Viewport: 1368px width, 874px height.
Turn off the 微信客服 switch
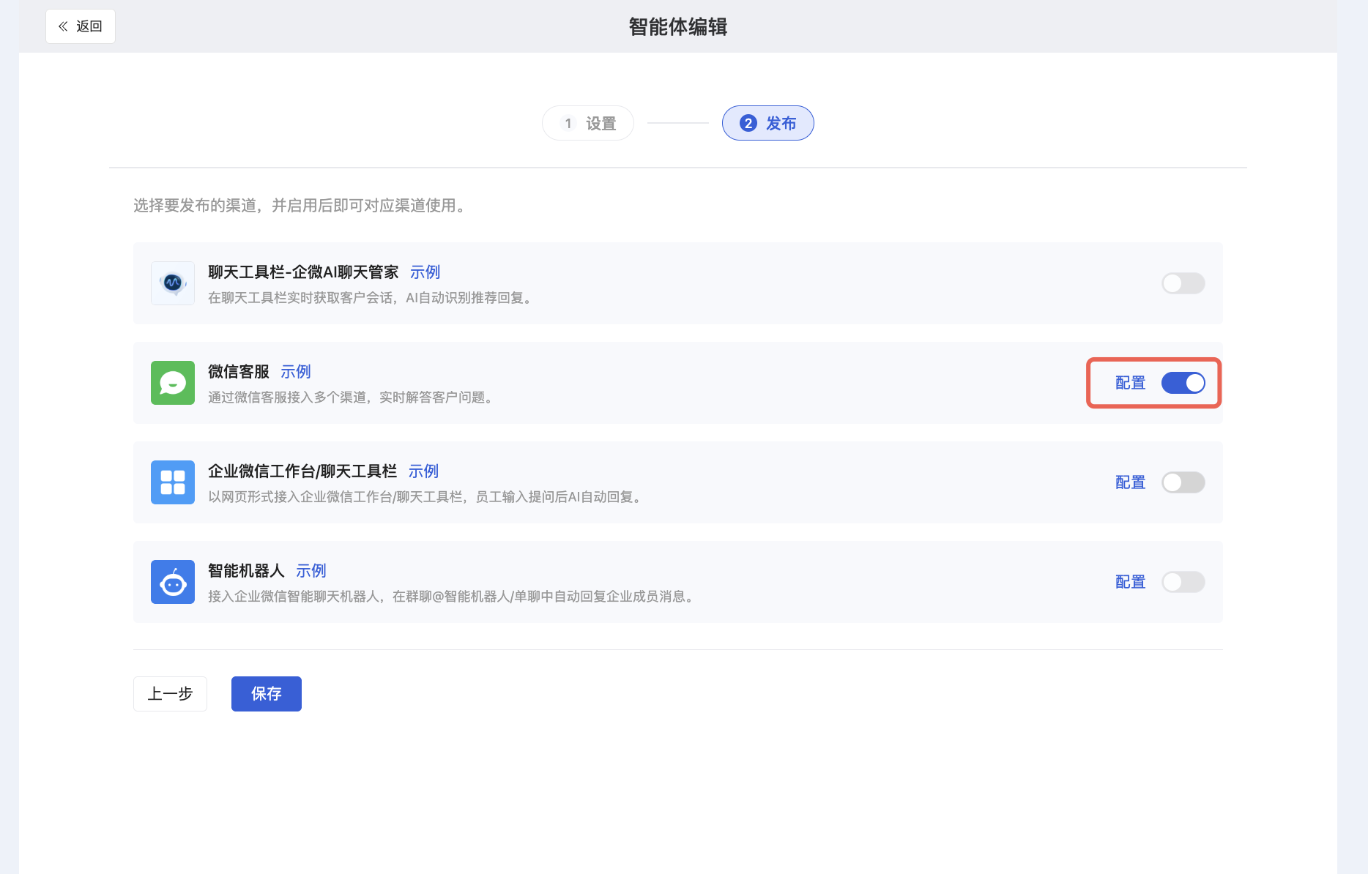point(1183,383)
